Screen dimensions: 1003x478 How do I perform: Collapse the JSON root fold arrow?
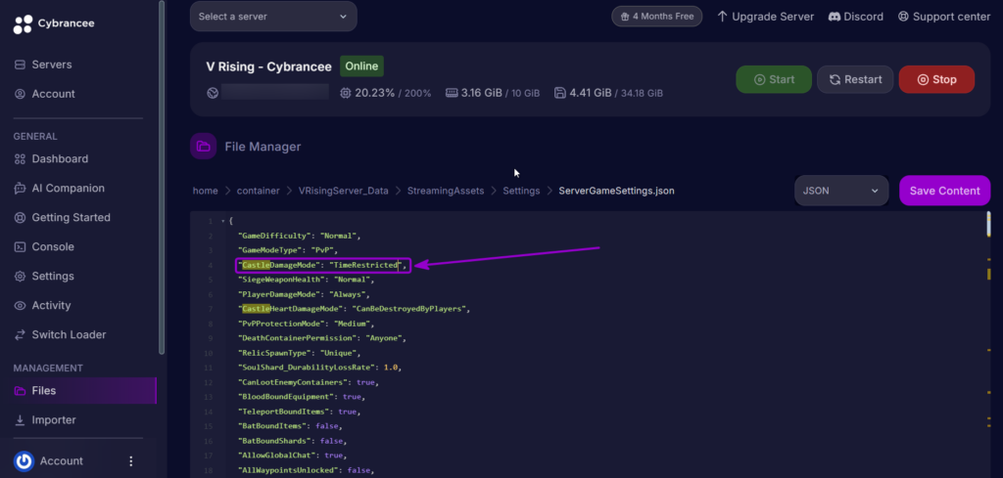[x=222, y=221]
